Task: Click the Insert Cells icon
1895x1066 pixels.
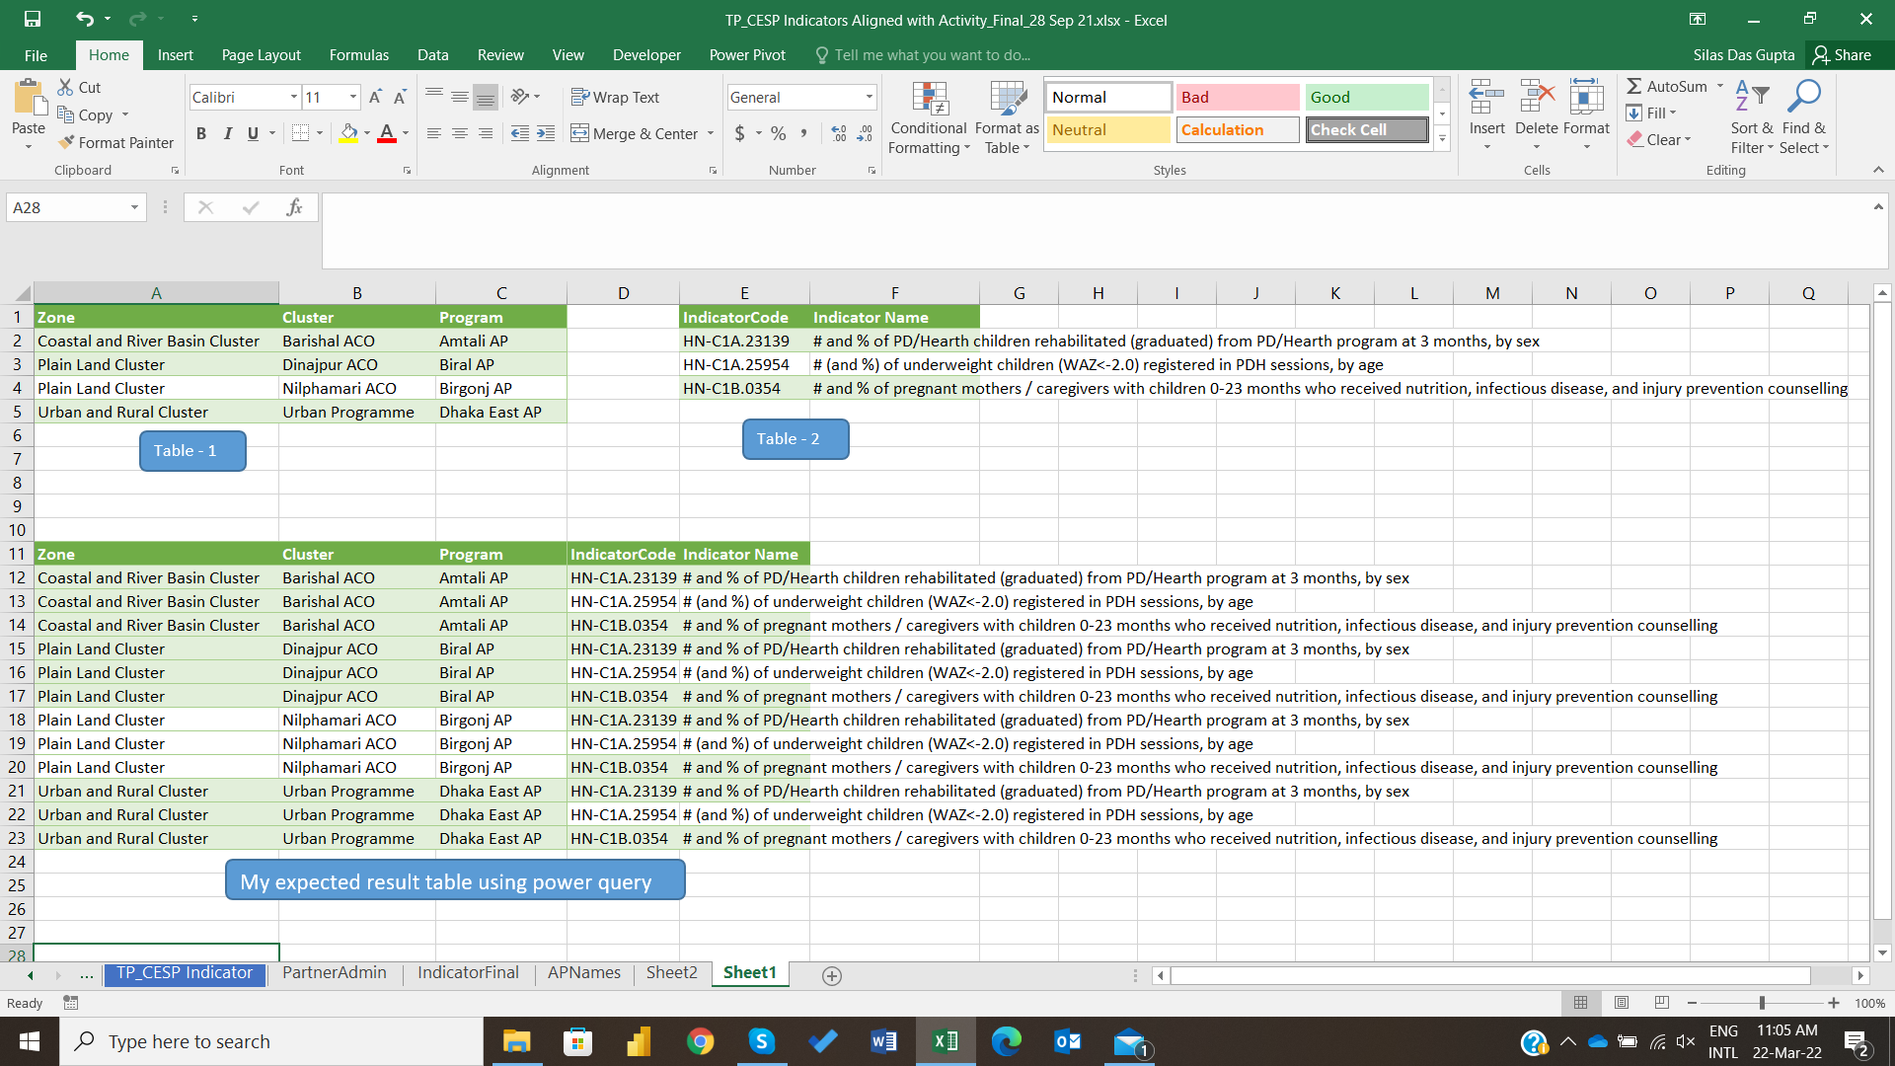Action: click(x=1486, y=98)
